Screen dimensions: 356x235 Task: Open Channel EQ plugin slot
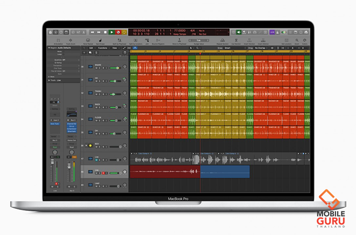tap(72, 124)
